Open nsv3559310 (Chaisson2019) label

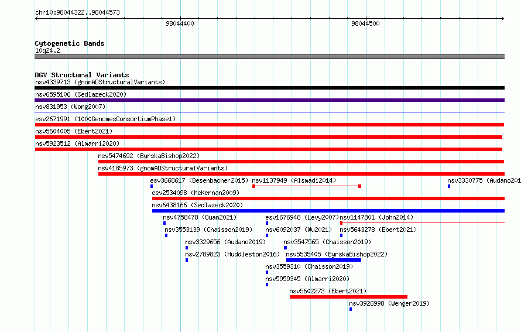[x=309, y=266]
